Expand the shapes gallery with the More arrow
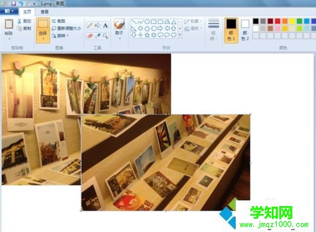 point(180,35)
